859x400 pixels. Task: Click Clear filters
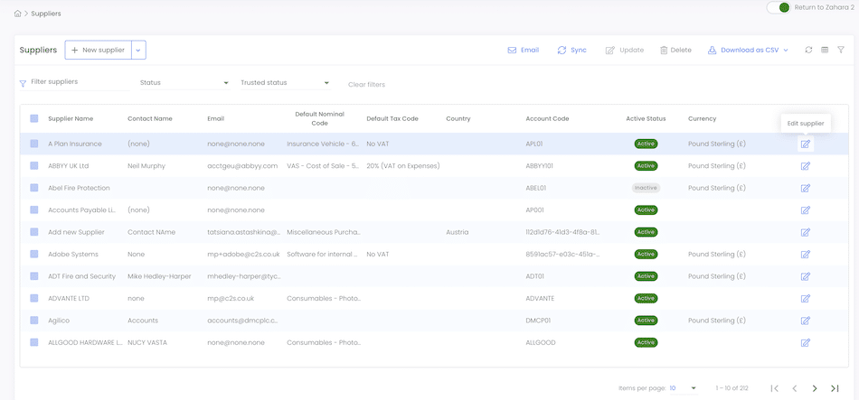point(366,85)
